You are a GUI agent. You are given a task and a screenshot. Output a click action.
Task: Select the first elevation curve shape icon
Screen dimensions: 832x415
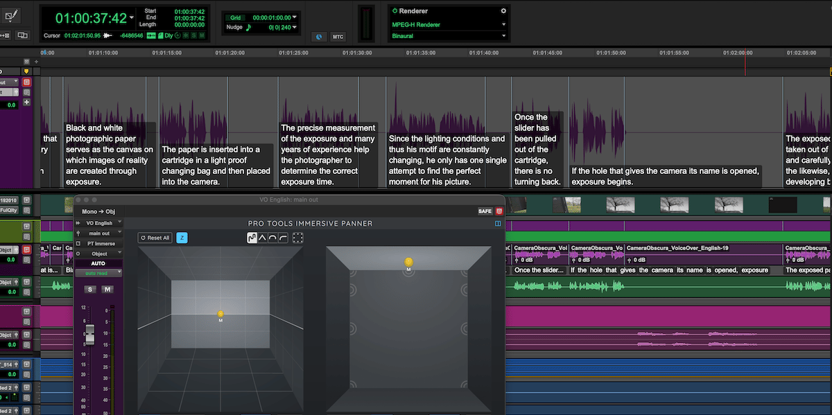click(x=252, y=238)
